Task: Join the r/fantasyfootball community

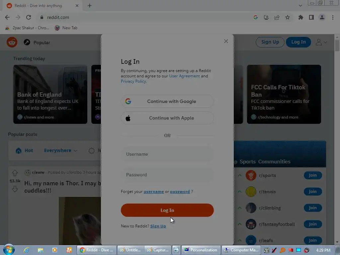Action: tap(313, 224)
